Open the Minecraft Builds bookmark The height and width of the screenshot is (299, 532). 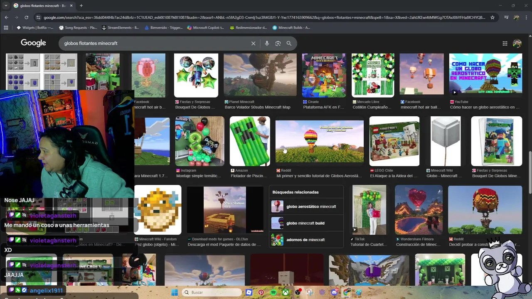coord(291,27)
